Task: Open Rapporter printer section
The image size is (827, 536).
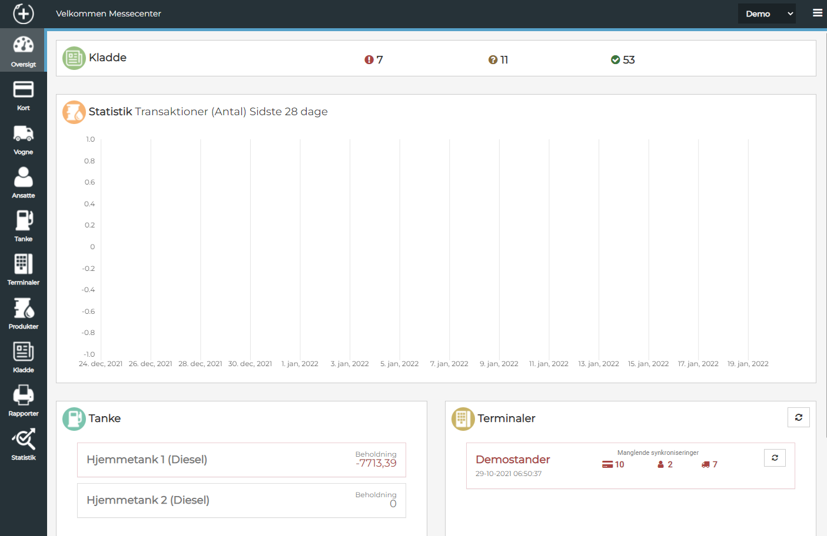Action: (24, 401)
